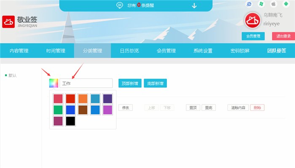Open the Apple client download icon
The image size is (295, 168).
[274, 4]
